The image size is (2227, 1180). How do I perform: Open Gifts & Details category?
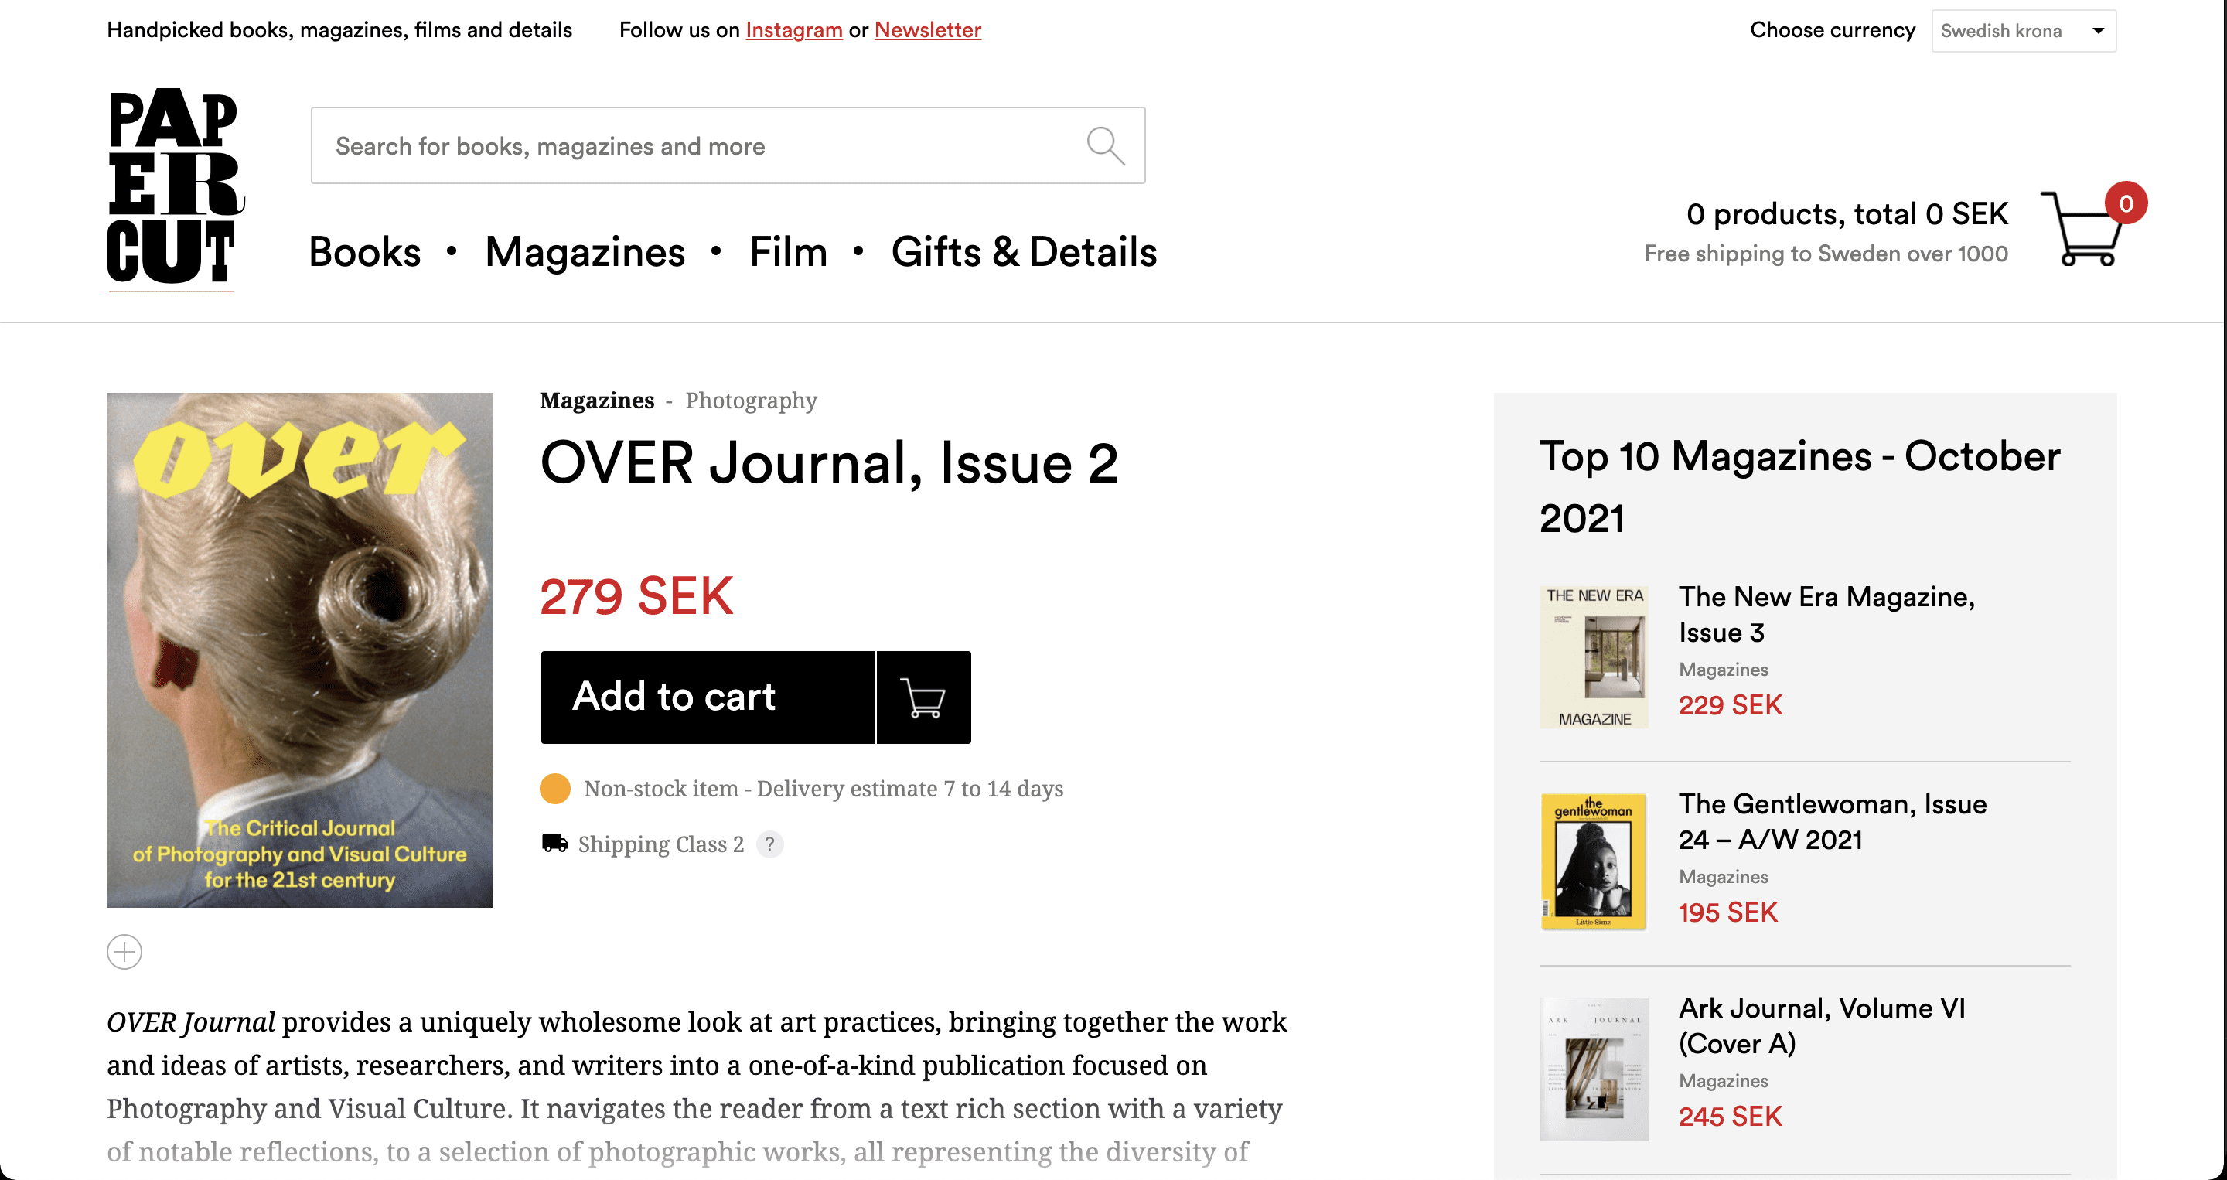click(1024, 252)
